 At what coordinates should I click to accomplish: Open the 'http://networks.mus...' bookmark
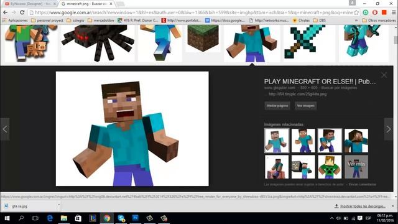(269, 21)
